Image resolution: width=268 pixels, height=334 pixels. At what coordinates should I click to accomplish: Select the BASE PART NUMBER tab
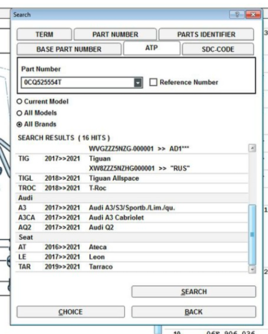[x=69, y=49]
